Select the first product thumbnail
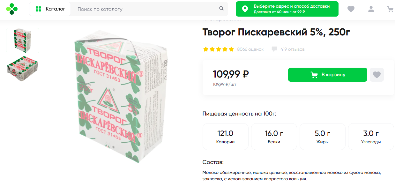Viewport: 395px width, 187px height. click(x=23, y=41)
